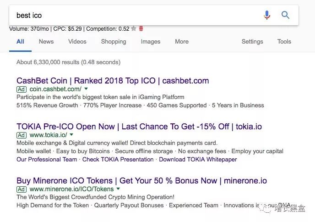
Task: Expand dropdown arrow next to coin.cashbet.com/
Action: click(x=86, y=89)
